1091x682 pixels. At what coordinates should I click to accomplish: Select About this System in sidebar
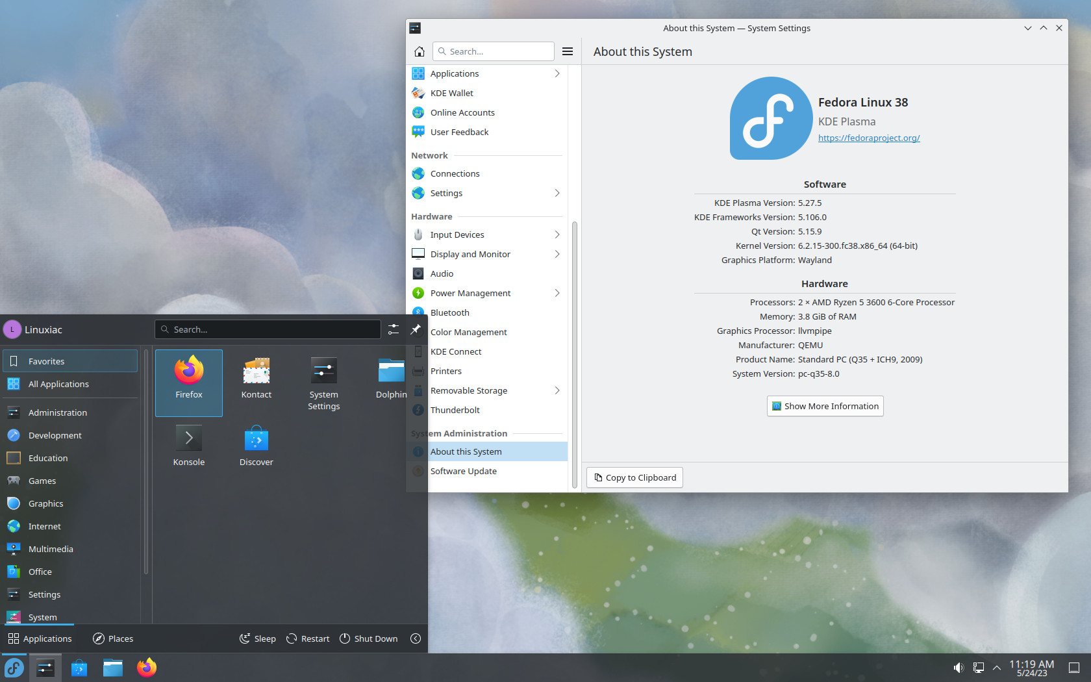click(486, 451)
